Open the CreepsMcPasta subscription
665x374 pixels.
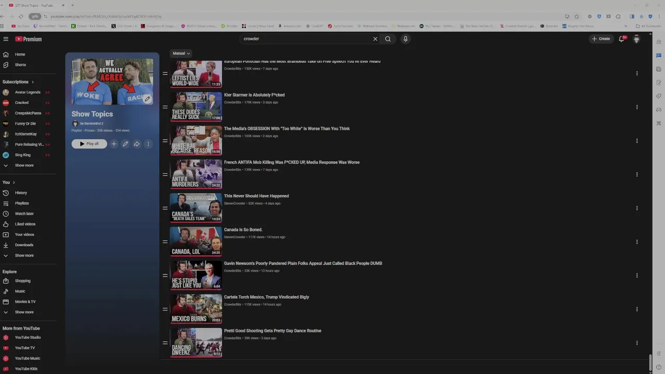click(x=28, y=113)
